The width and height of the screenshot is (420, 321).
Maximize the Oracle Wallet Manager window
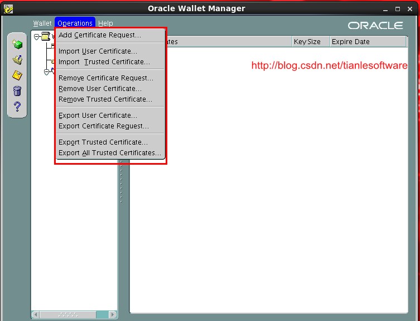pyautogui.click(x=398, y=9)
